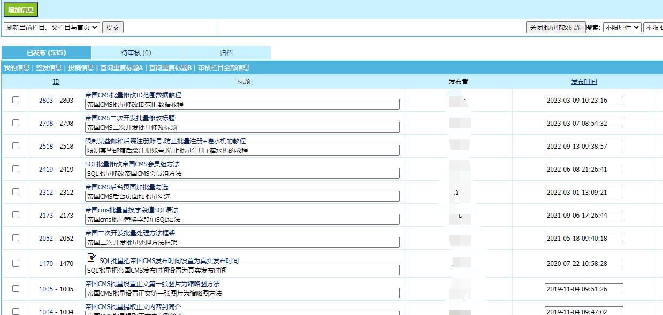Screen dimensions: 663x315
Task: Focus the date field 2021-05-18 09:40:18
Action: tap(584, 238)
